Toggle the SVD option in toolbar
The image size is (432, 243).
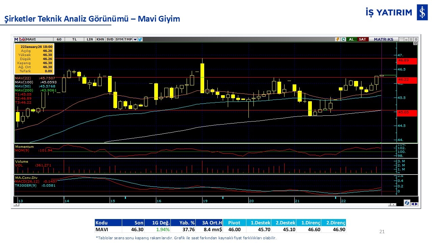[110, 39]
